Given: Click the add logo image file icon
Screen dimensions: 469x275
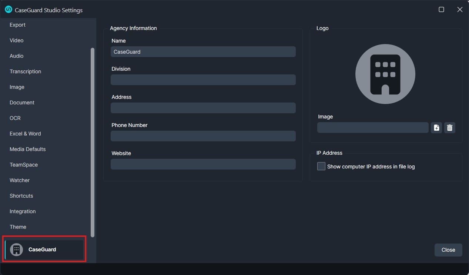Looking at the screenshot, I should click(x=436, y=128).
